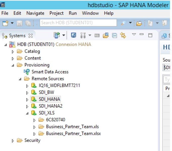The width and height of the screenshot is (172, 151).
Task: Open the Systems View Menu triangle
Action: click(x=134, y=34)
